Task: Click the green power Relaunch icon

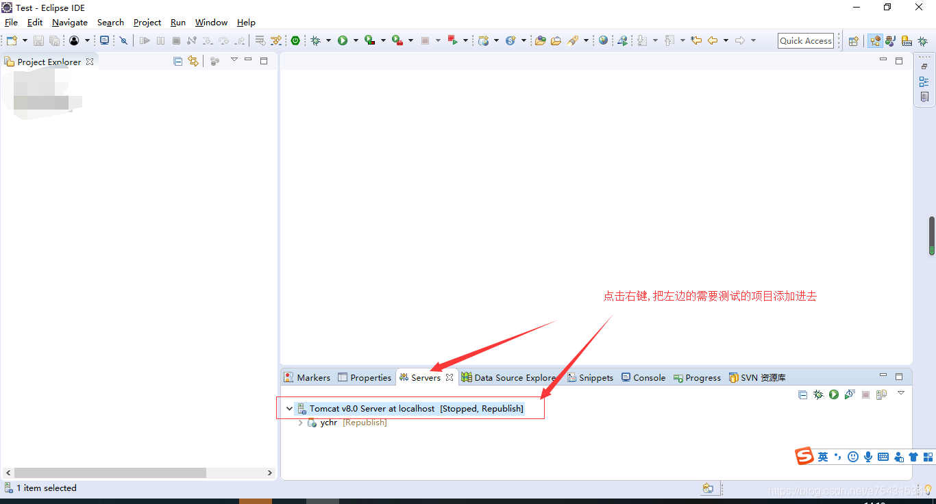Action: click(x=295, y=40)
